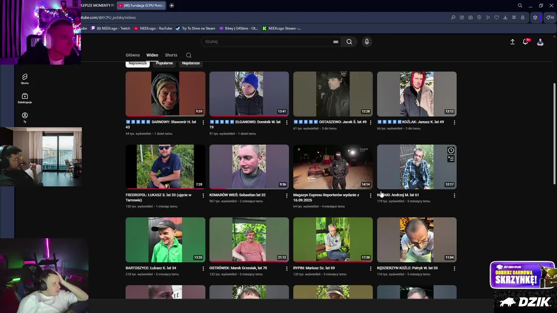Search within channel using magnifier icon

click(x=188, y=55)
